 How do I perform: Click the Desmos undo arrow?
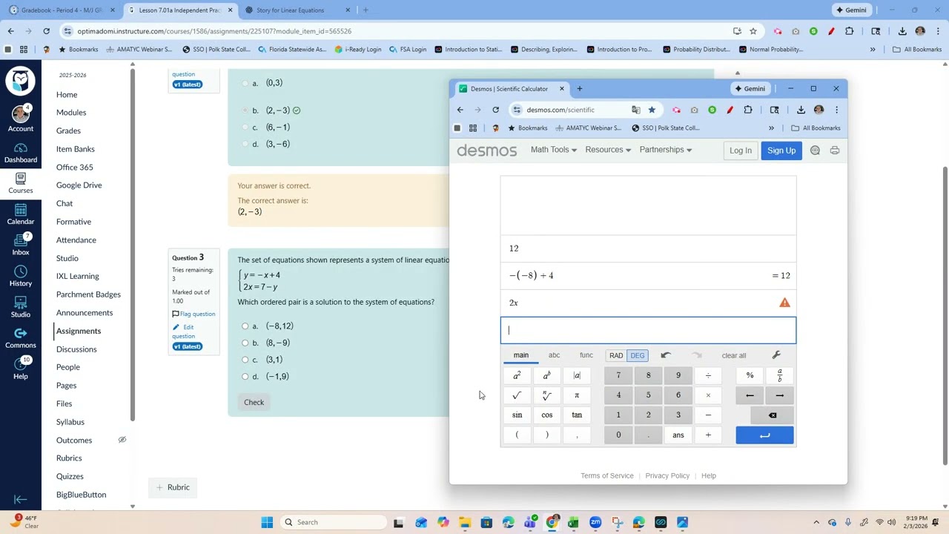point(666,355)
